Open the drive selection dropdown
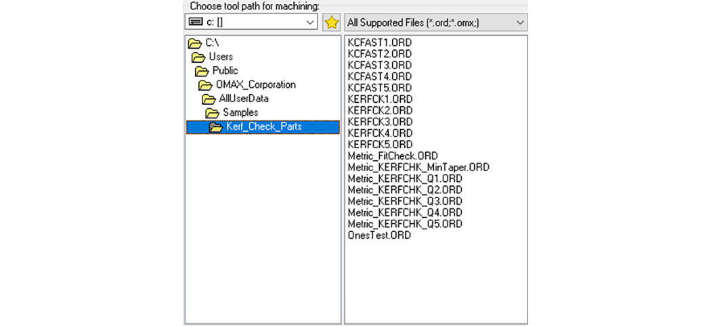Viewport: 711px width, 326px height. pos(310,22)
